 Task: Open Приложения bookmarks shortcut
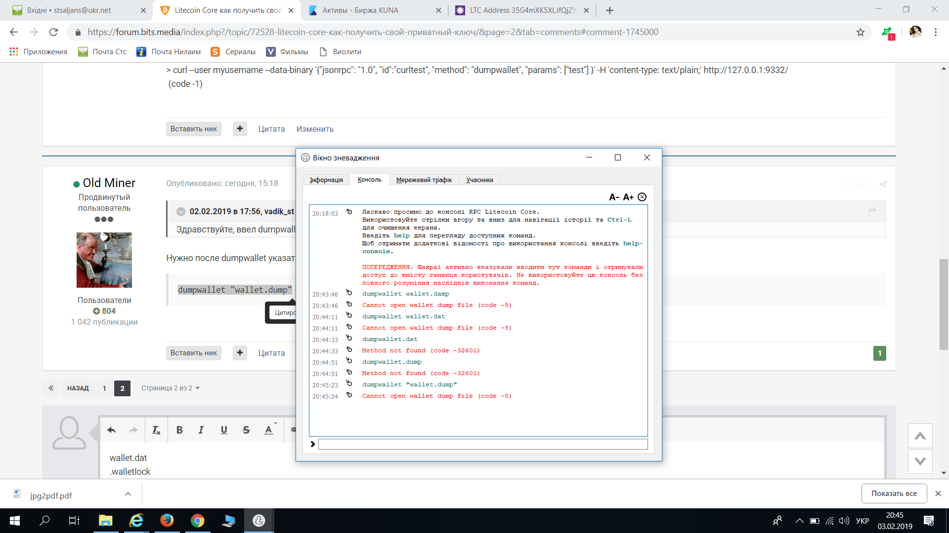[38, 52]
